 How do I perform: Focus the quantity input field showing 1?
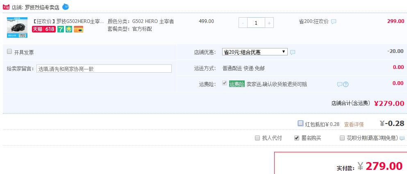(256, 23)
